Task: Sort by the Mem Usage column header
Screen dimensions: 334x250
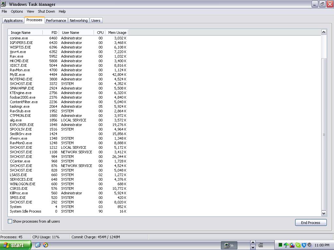Action: (117, 33)
